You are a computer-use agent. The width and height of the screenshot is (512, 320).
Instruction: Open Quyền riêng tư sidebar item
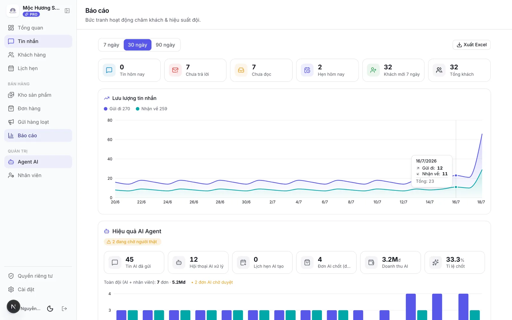click(38, 276)
